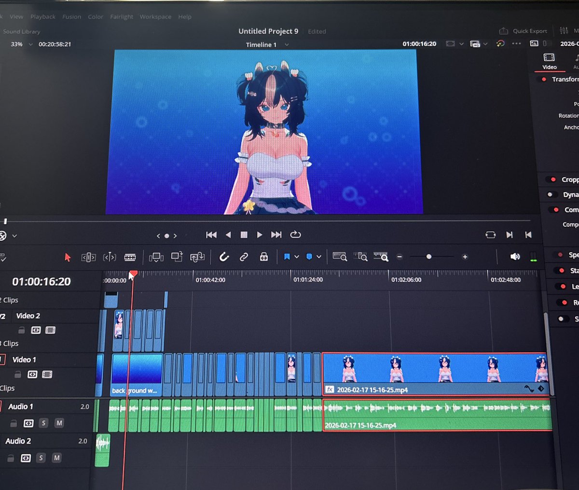Click the Loop playback button
Viewport: 579px width, 490px height.
pyautogui.click(x=295, y=235)
